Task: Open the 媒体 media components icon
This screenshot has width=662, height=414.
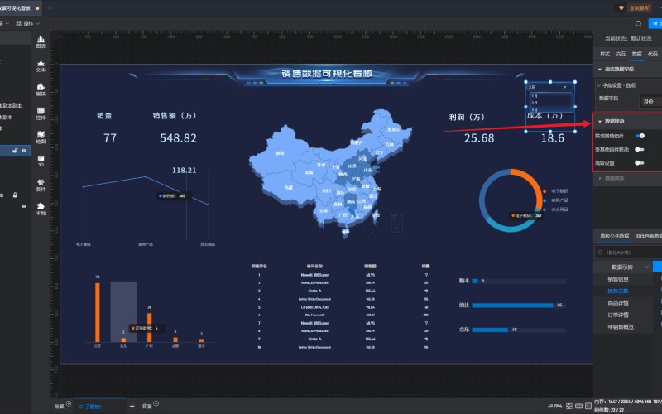Action: pos(41,89)
